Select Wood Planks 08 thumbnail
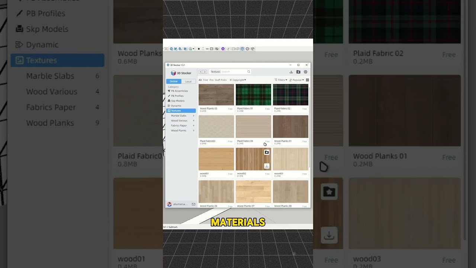The width and height of the screenshot is (476, 268). [x=290, y=191]
